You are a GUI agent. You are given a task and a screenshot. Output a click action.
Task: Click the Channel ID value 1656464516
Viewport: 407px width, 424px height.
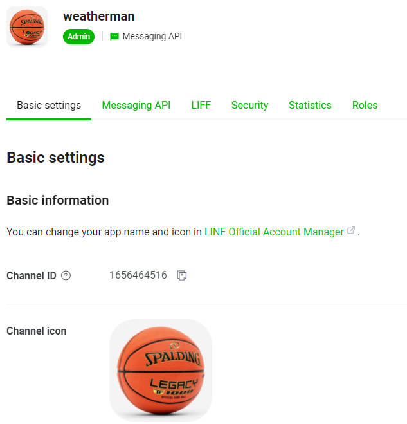(x=138, y=275)
